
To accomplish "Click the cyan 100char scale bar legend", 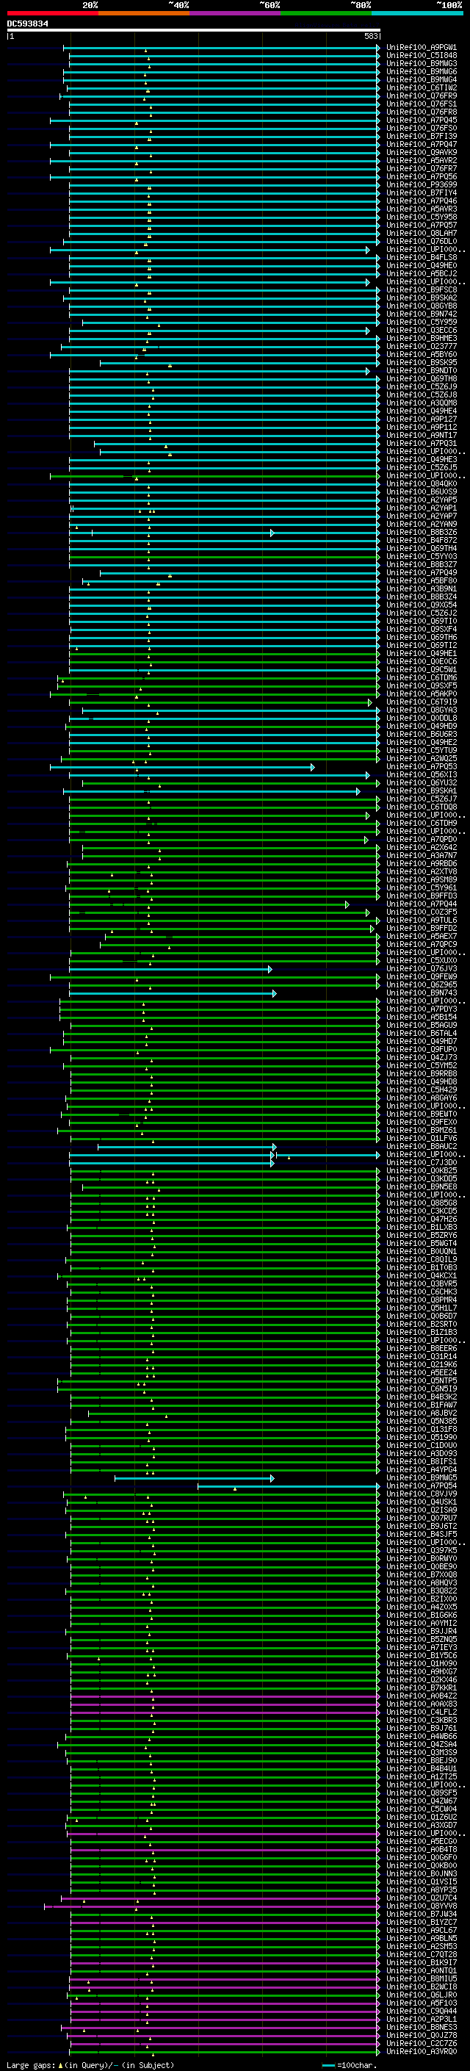I will point(328,2065).
